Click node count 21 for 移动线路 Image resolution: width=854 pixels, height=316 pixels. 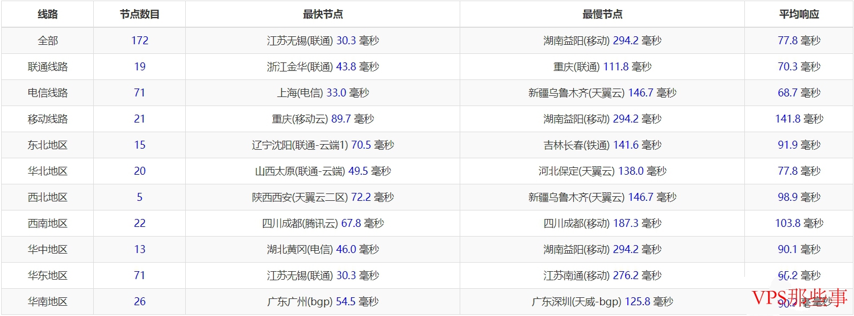[x=140, y=119]
